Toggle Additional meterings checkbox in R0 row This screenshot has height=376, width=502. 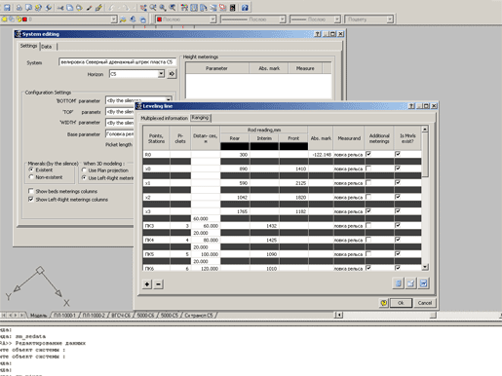(368, 154)
